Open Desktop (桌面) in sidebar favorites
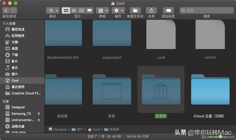The height and width of the screenshot is (140, 236). (22, 48)
